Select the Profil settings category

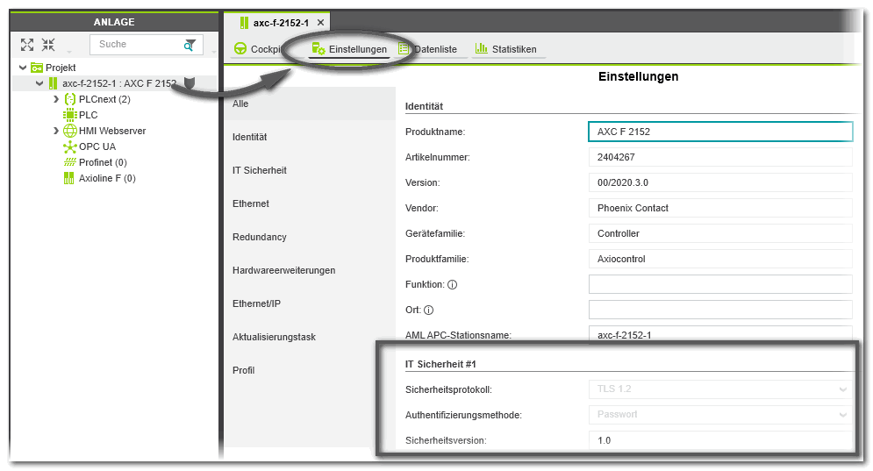point(310,371)
